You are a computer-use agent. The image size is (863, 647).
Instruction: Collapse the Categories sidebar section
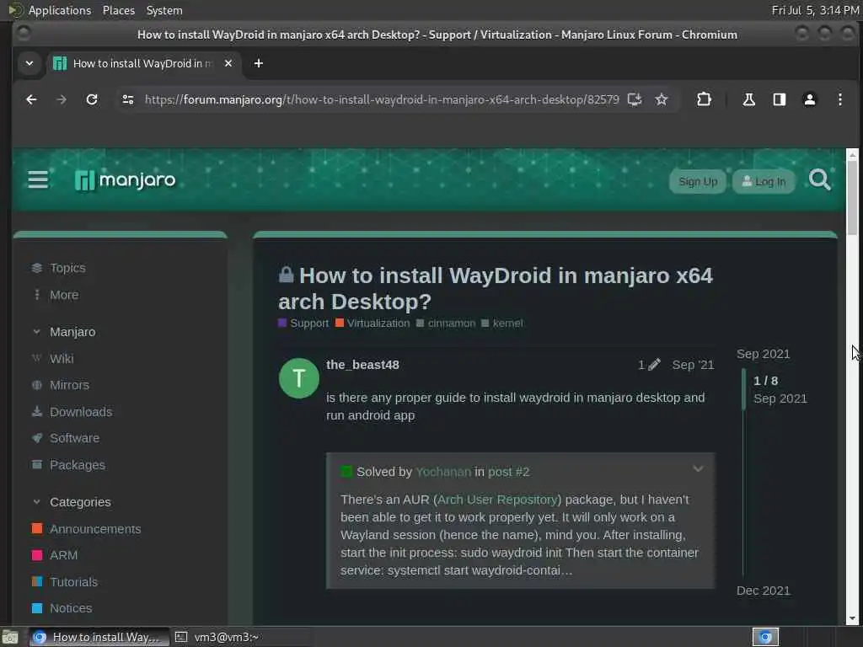(36, 502)
